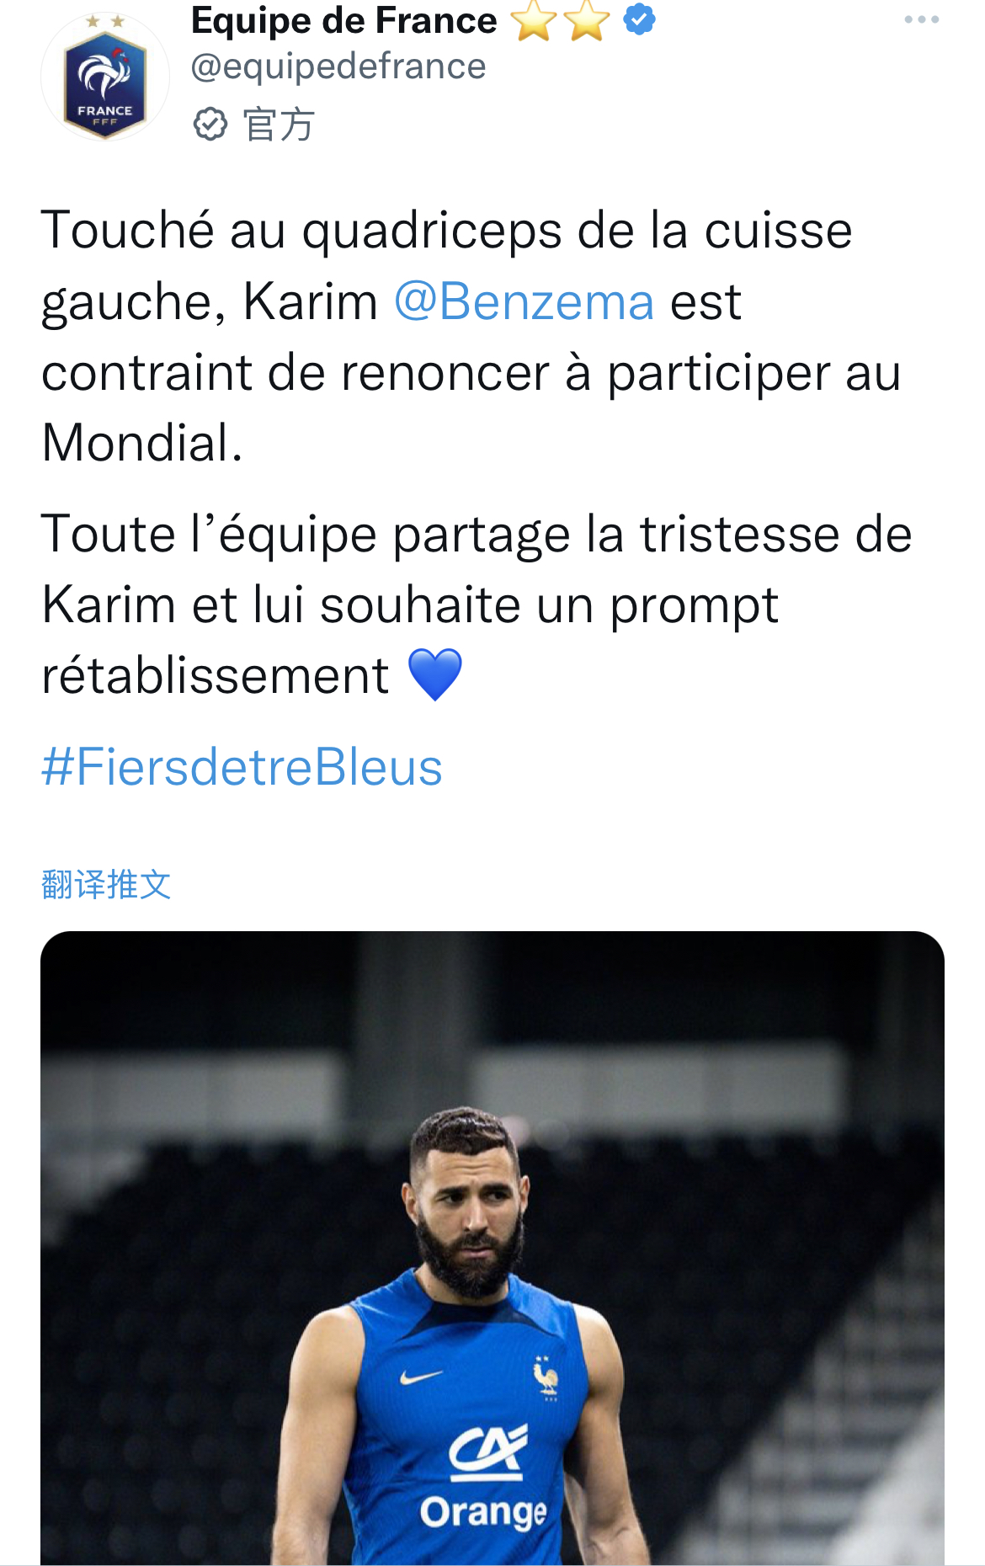Viewport: 985px width, 1566px height.
Task: Click the Crédit Agricole logo on jersey
Action: tap(487, 1451)
